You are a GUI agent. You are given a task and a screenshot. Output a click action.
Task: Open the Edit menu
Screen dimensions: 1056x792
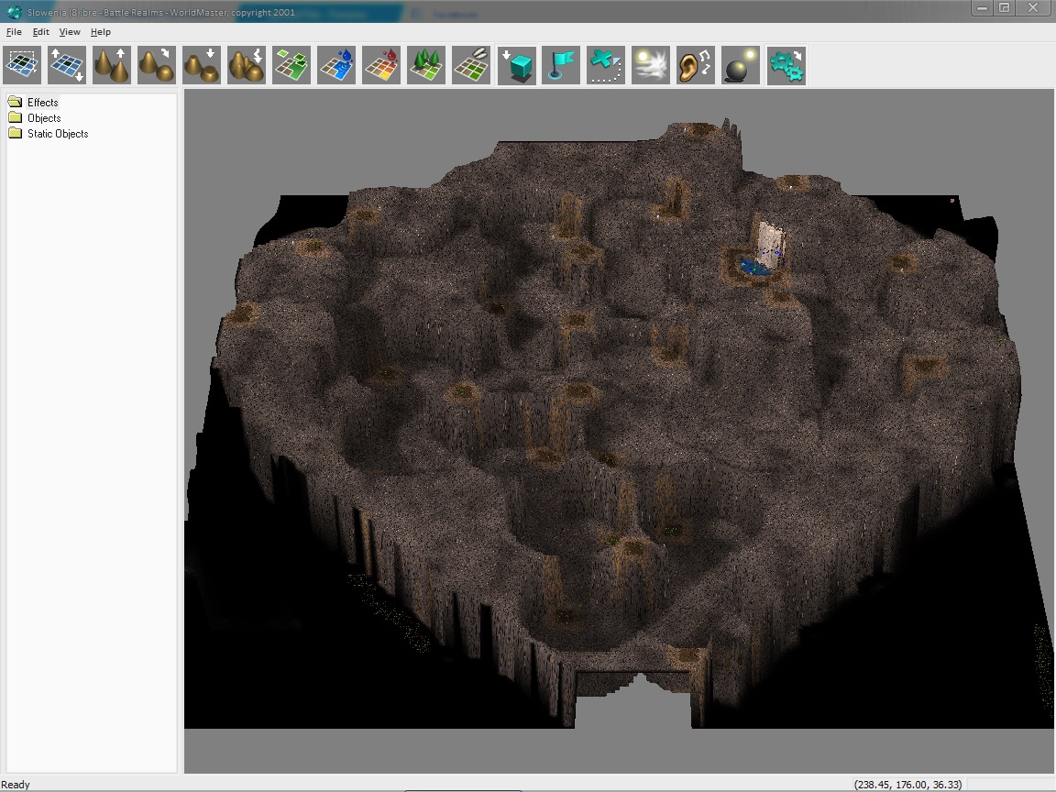pyautogui.click(x=41, y=32)
